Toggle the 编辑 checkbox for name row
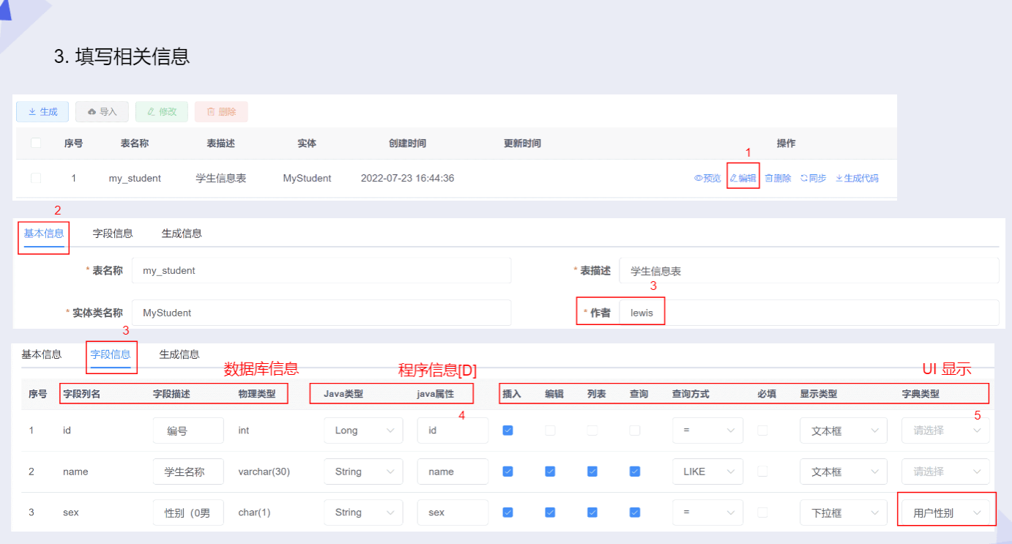Screen dimensions: 1012x544 550,472
